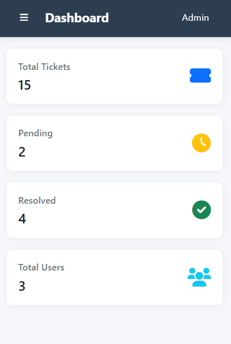Open the hamburger menu icon
Viewport: 231px width, 344px height.
pyautogui.click(x=24, y=18)
